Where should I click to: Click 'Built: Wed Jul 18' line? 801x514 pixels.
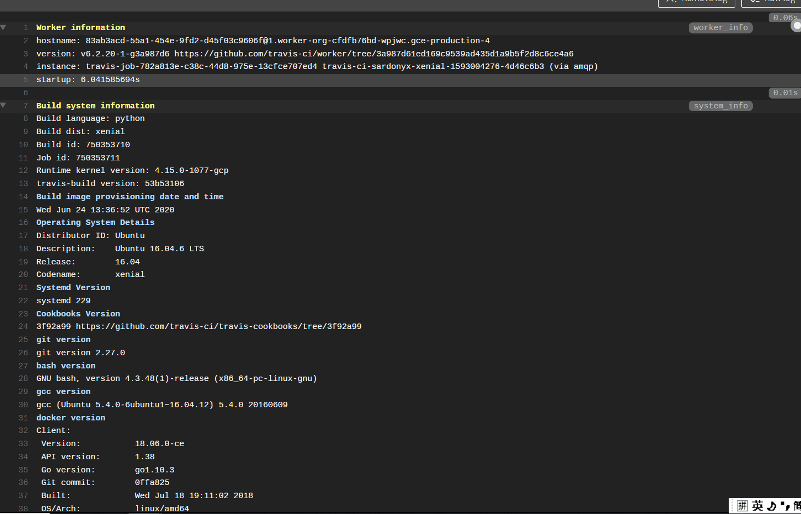click(x=147, y=496)
